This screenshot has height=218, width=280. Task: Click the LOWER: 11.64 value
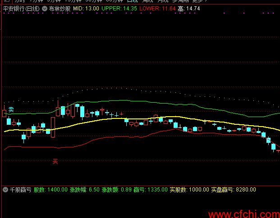click(x=157, y=9)
